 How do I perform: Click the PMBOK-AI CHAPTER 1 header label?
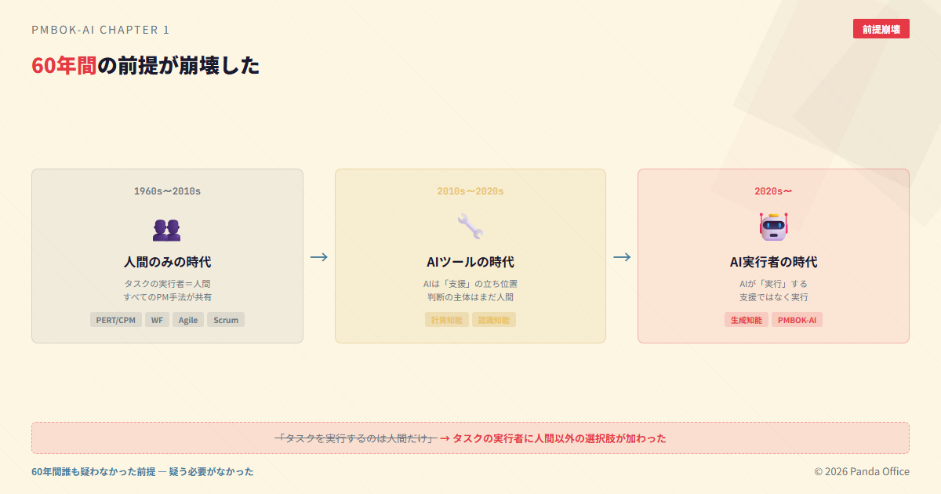[100, 30]
